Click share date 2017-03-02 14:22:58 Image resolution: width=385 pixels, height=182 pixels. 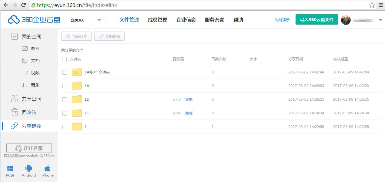pos(306,127)
